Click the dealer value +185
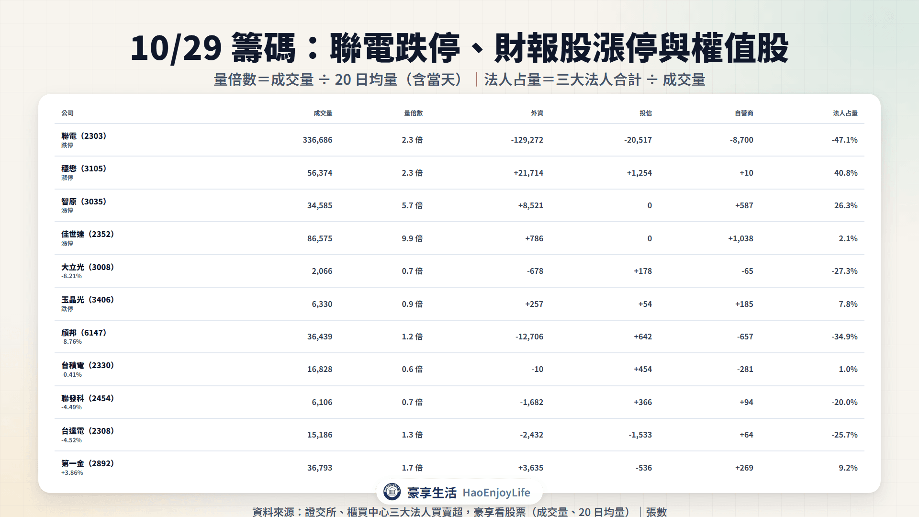919x517 pixels. (x=744, y=304)
